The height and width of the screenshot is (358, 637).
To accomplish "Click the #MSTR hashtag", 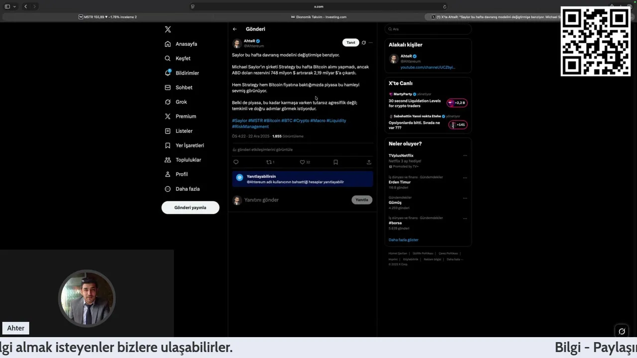I will tap(255, 120).
